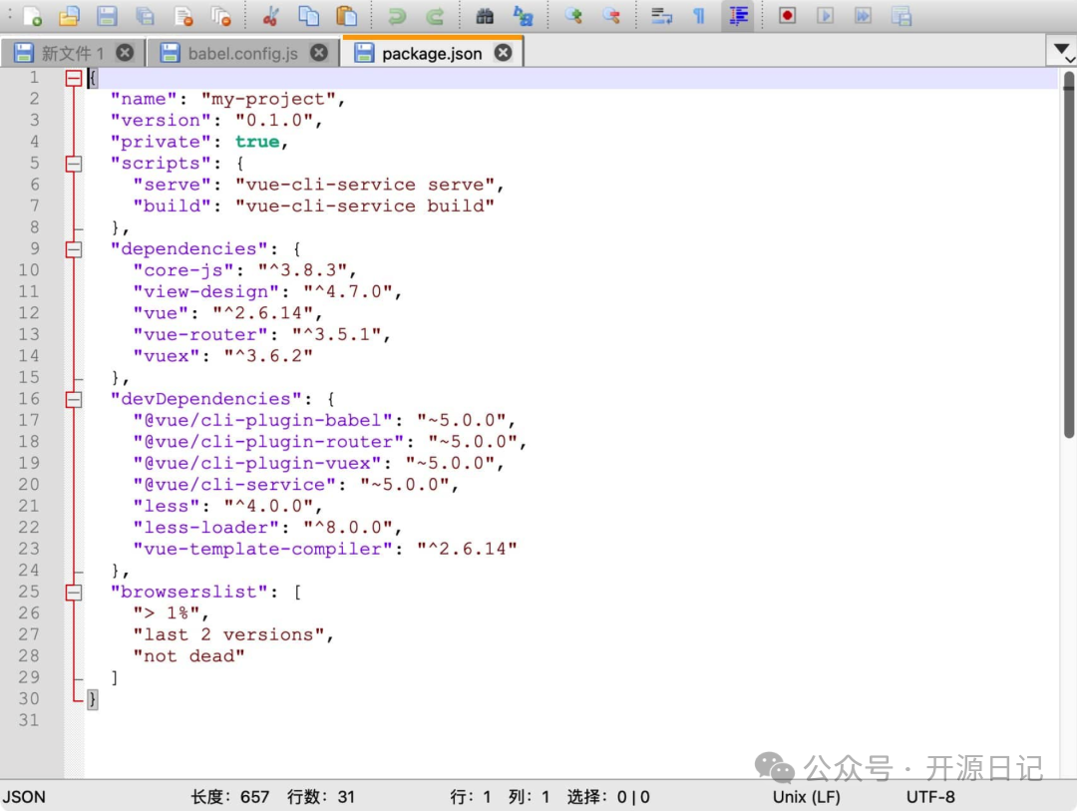Click the Zoom Out magnifier icon
The width and height of the screenshot is (1077, 811).
point(610,15)
